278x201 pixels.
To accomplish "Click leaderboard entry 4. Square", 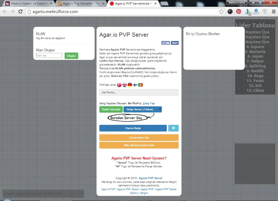I will [x=255, y=47].
